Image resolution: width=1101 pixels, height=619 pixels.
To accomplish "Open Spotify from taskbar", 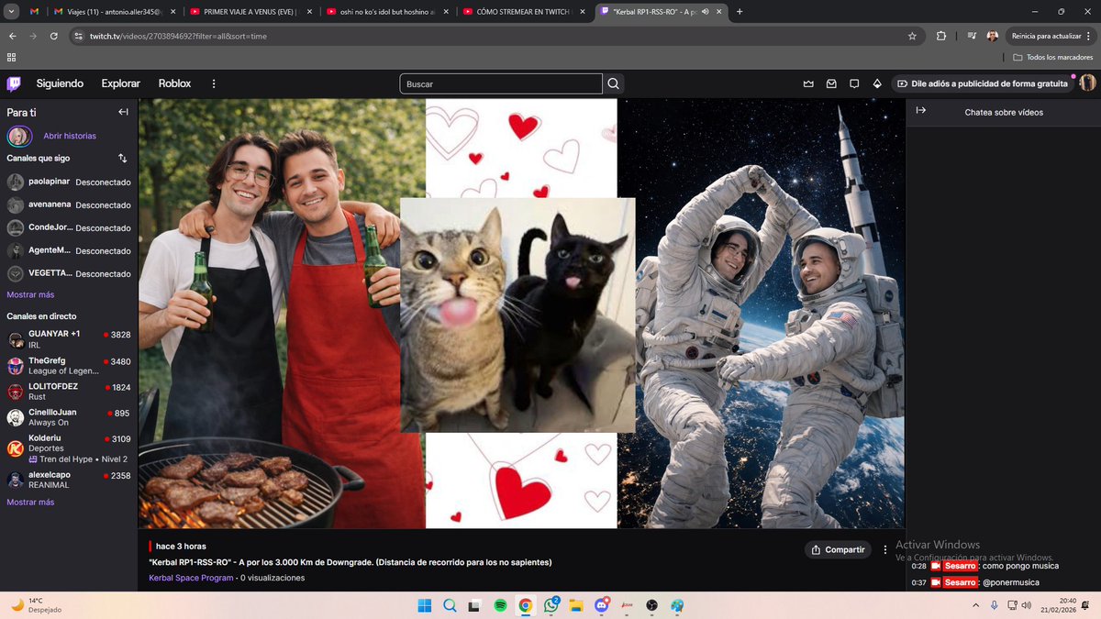I will pos(500,605).
